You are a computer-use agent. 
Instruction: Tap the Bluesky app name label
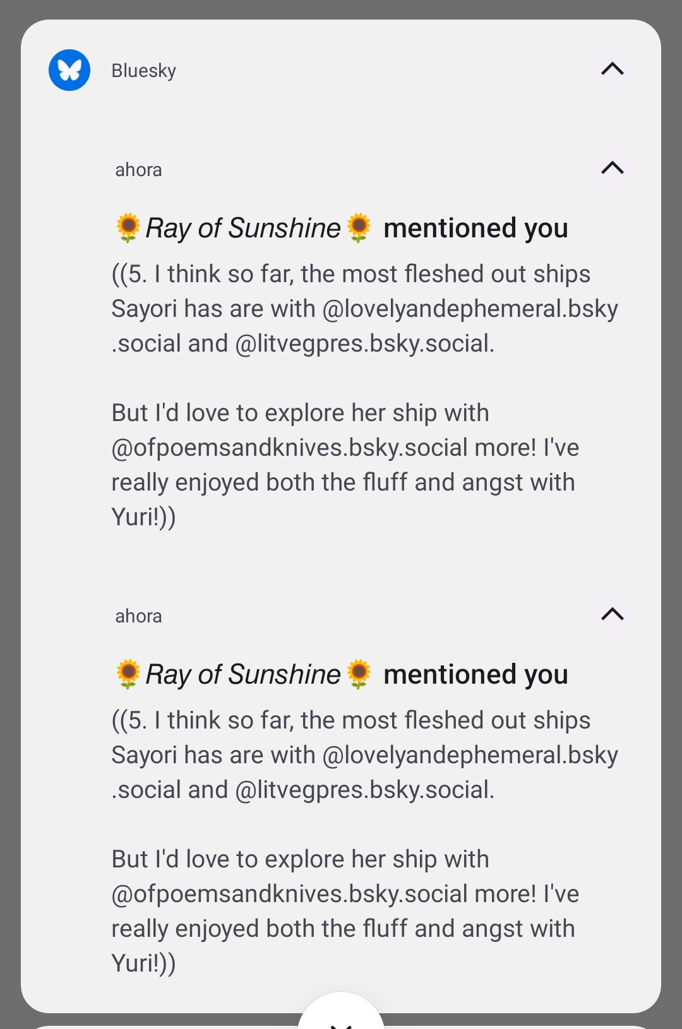coord(143,71)
